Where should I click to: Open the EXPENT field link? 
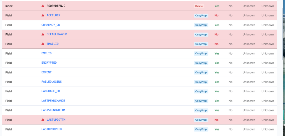coord(46,72)
